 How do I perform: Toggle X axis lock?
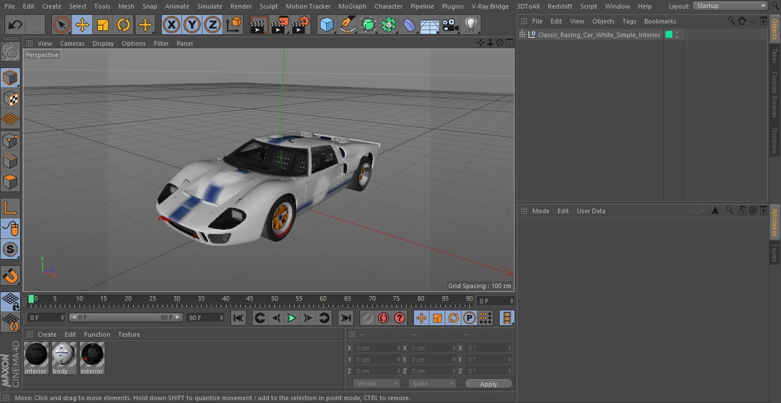tap(171, 25)
